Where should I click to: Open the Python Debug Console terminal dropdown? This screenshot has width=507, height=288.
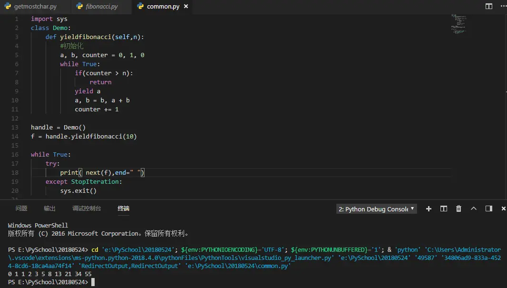point(377,209)
